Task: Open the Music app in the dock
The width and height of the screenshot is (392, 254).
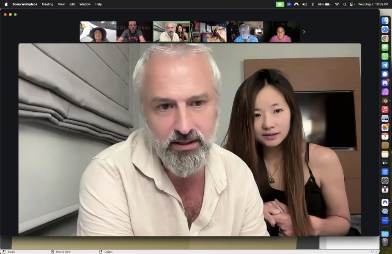Action: tap(385, 110)
